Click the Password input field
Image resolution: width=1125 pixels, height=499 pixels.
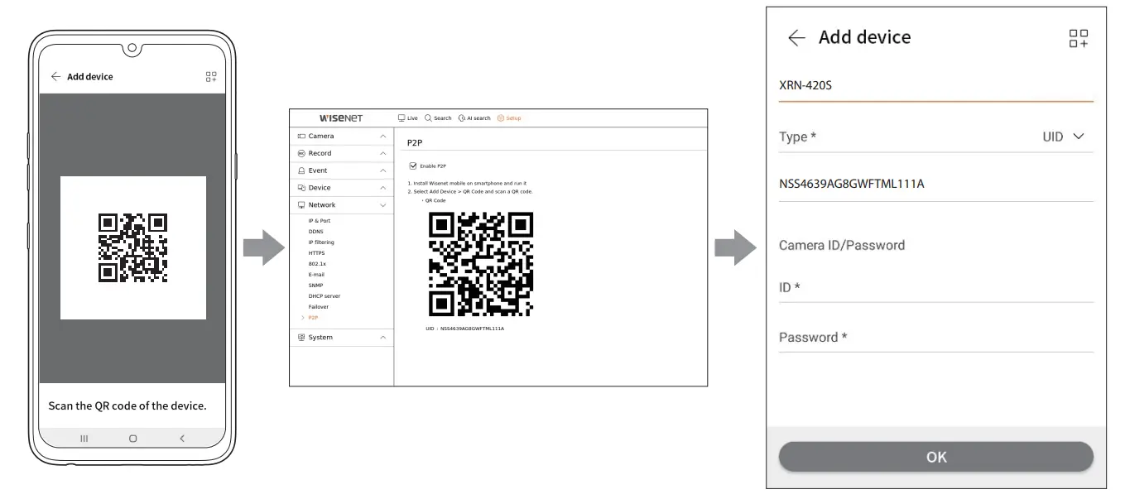(935, 337)
